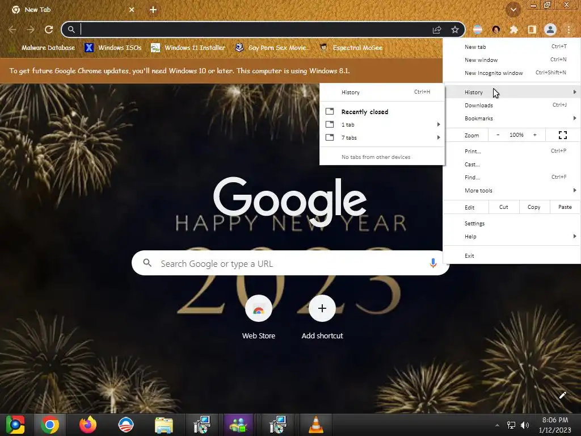Click the tab search chevron button
The image size is (581, 436).
tap(513, 10)
